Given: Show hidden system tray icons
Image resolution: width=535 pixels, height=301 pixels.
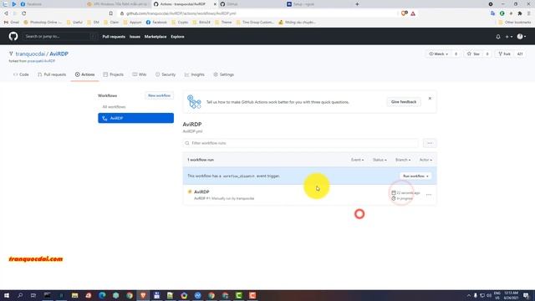Looking at the screenshot, I should 468,295.
